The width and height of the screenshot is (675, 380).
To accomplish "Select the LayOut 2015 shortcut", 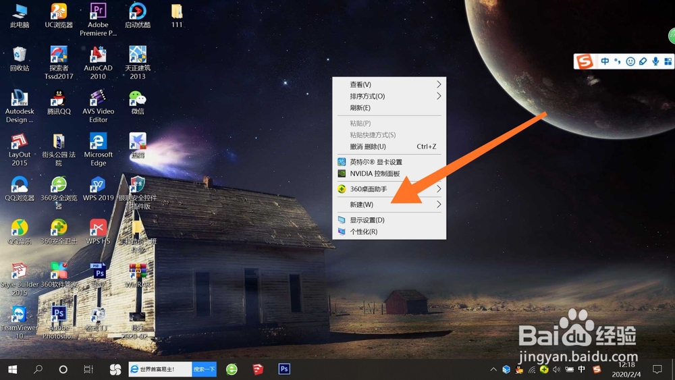I will tap(20, 150).
